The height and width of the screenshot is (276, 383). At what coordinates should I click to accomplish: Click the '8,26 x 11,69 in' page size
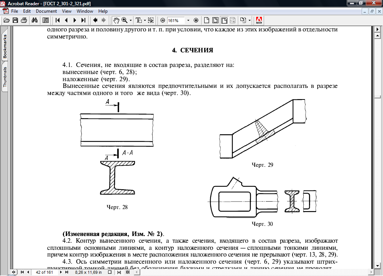[x=88, y=272]
